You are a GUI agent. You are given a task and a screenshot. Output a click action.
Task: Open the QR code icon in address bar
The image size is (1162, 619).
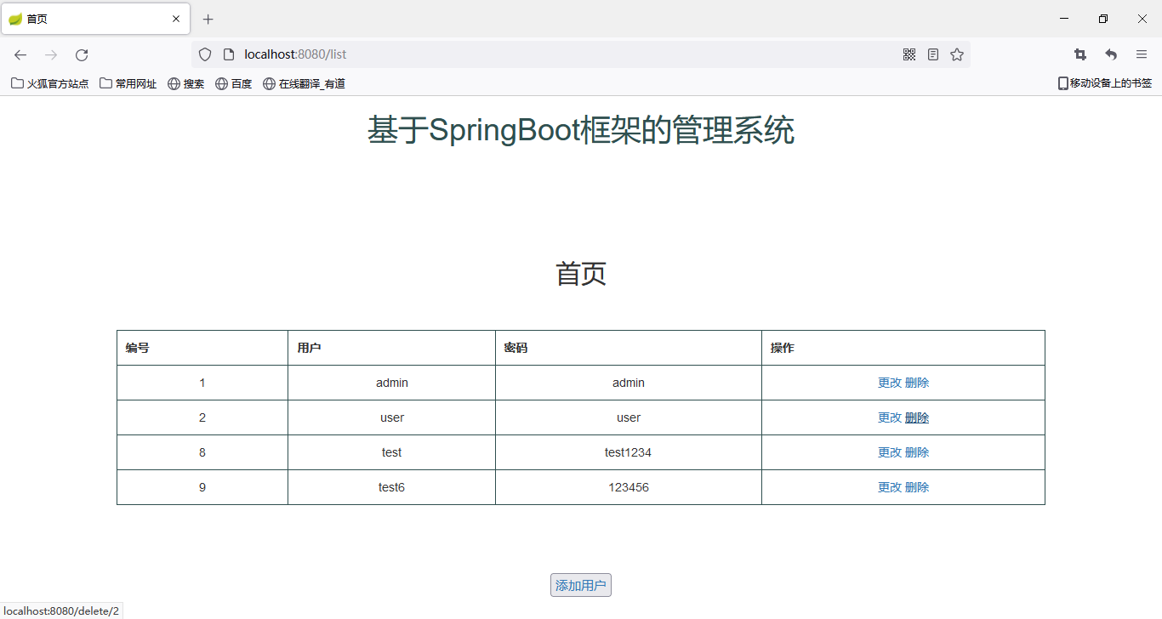(909, 54)
